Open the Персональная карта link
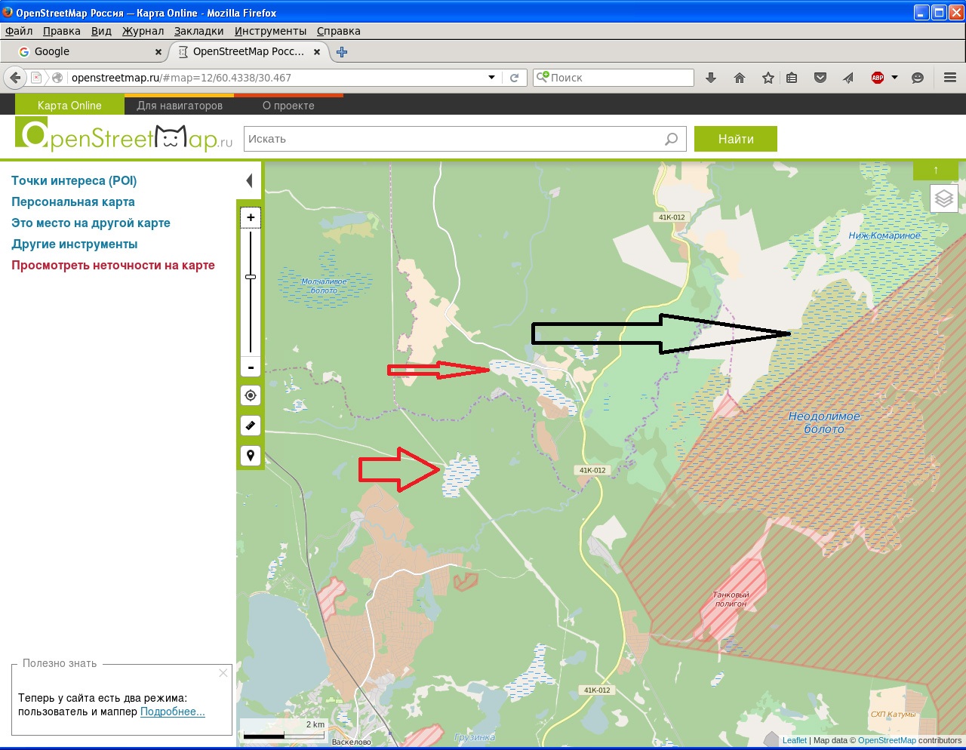This screenshot has height=750, width=966. [73, 201]
